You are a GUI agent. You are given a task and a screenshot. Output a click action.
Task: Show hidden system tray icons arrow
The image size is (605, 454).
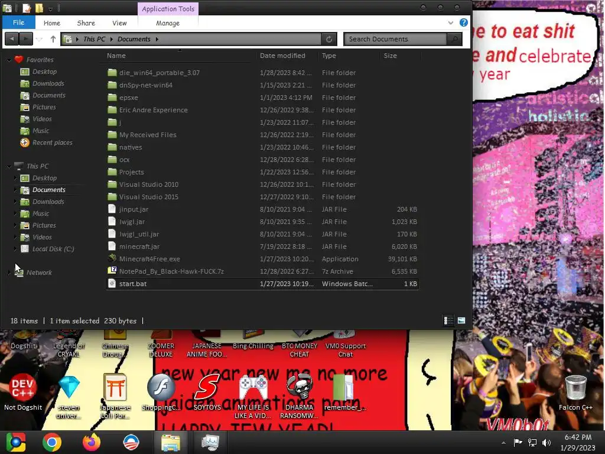503,443
